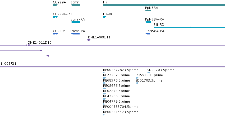Click the RH59258.5prime EST glyph

pos(137,78)
